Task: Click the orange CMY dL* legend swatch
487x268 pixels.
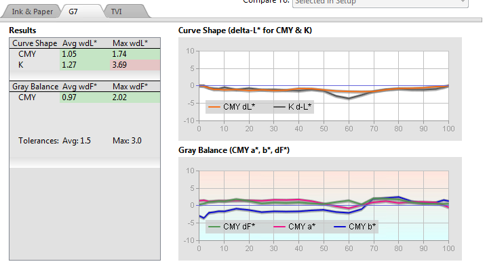Action: [x=214, y=107]
